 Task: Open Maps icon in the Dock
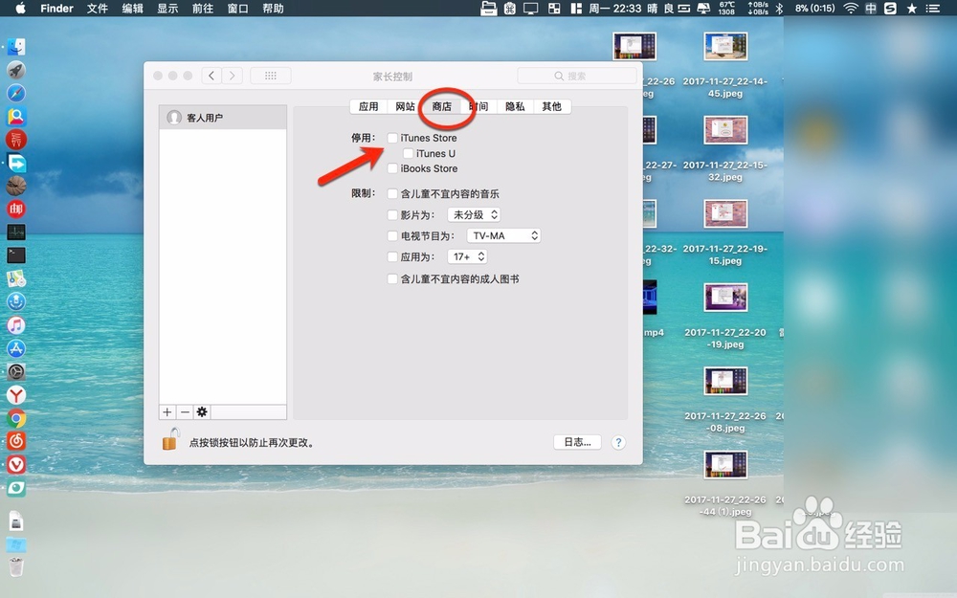click(16, 278)
